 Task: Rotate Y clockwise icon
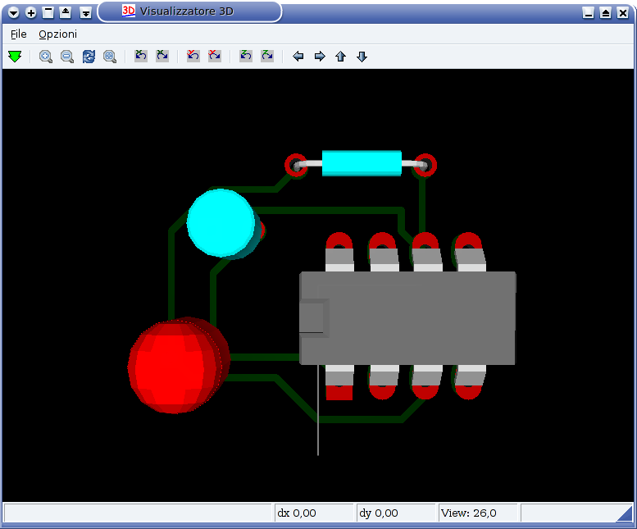[215, 56]
